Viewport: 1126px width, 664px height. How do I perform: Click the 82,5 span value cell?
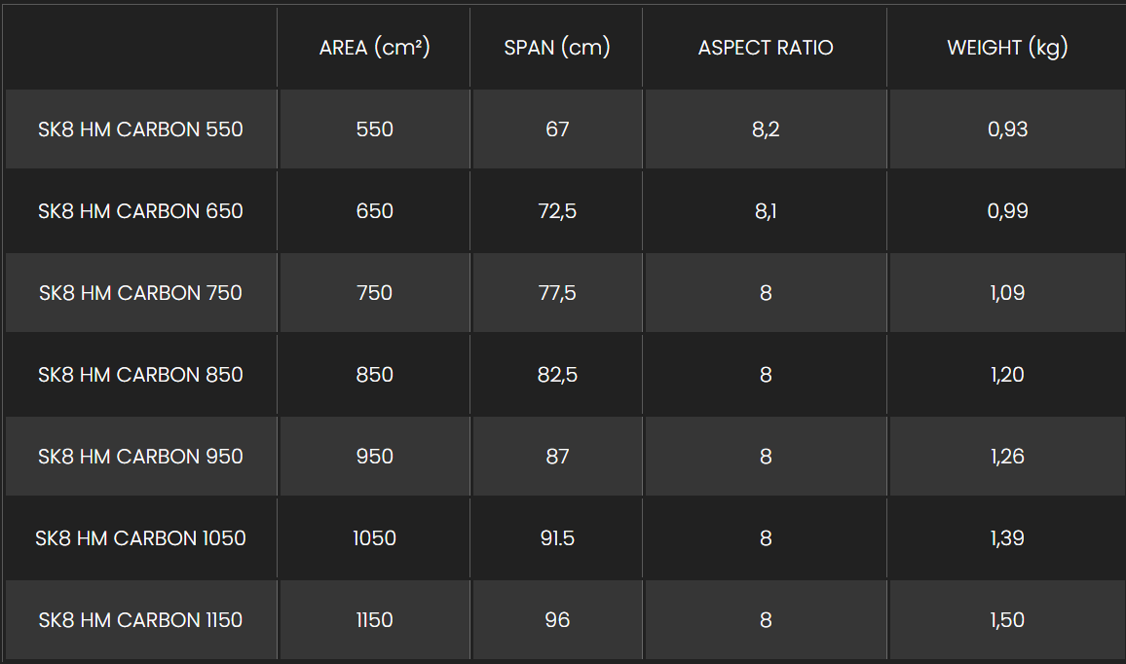tap(556, 375)
